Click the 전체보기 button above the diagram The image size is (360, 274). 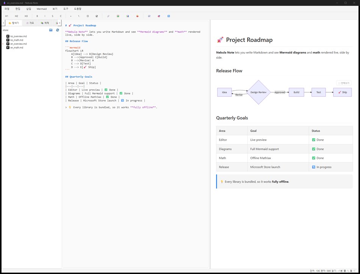344,83
